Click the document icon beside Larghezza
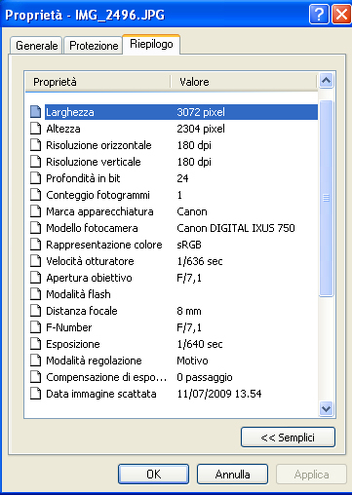Viewport: 352px width, 495px height. pos(36,112)
